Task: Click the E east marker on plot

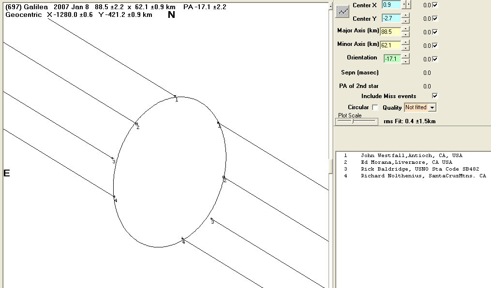Action: coord(7,173)
